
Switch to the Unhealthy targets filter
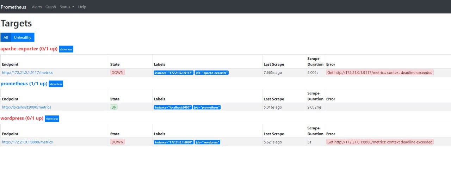click(x=23, y=37)
